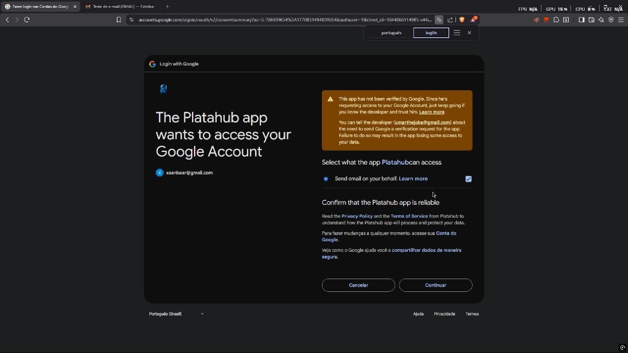This screenshot has height=353, width=628.
Task: Click the address bar URL field
Action: [x=285, y=20]
